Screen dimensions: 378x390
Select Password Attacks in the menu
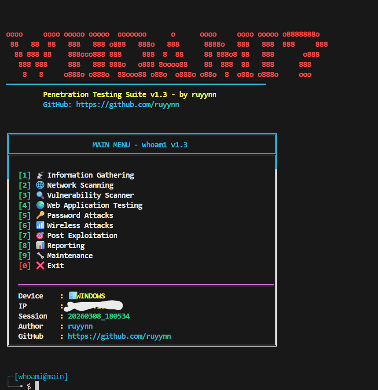pos(80,216)
